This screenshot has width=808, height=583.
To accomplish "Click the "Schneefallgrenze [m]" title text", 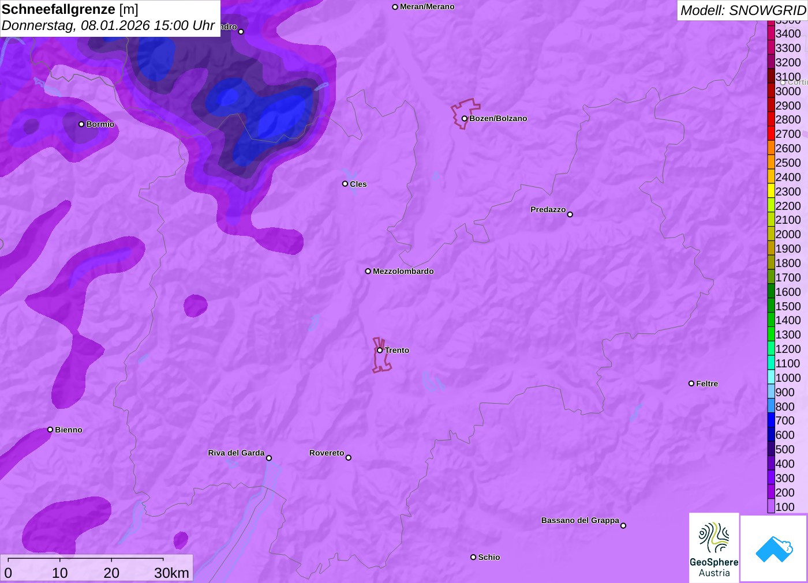I will click(70, 10).
